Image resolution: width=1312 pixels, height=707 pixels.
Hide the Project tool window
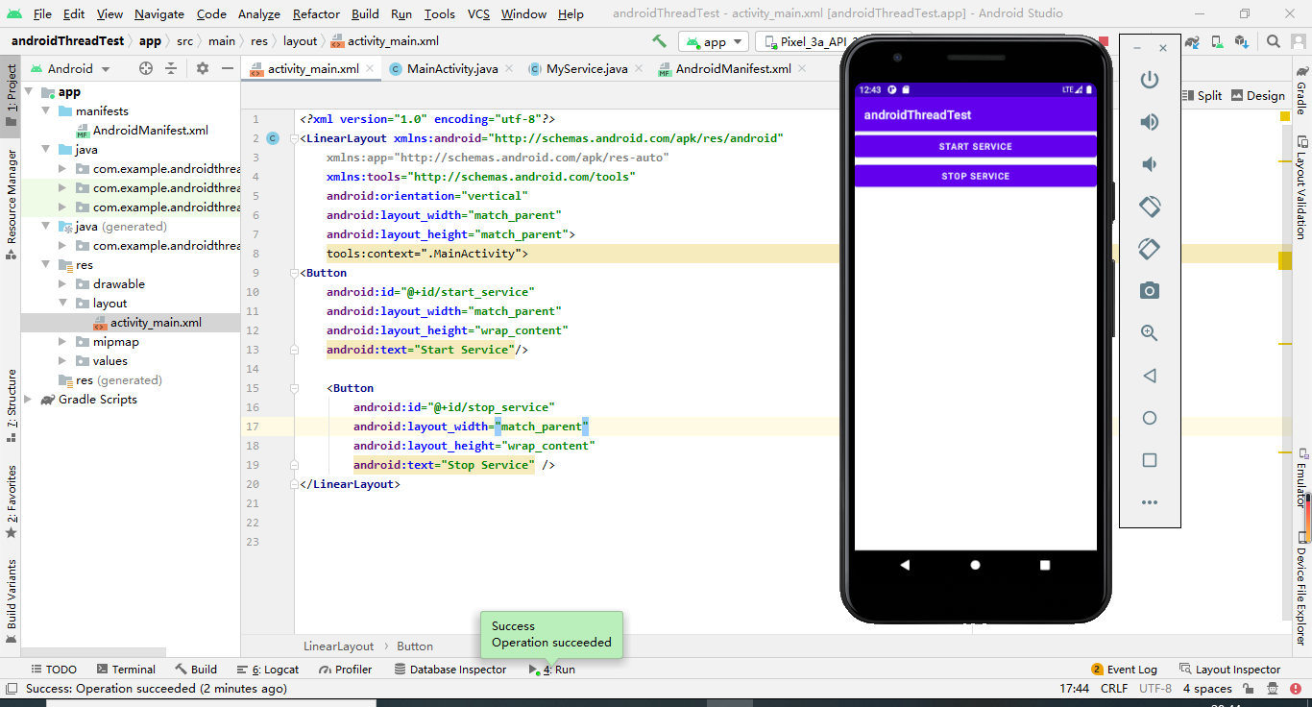coord(228,68)
